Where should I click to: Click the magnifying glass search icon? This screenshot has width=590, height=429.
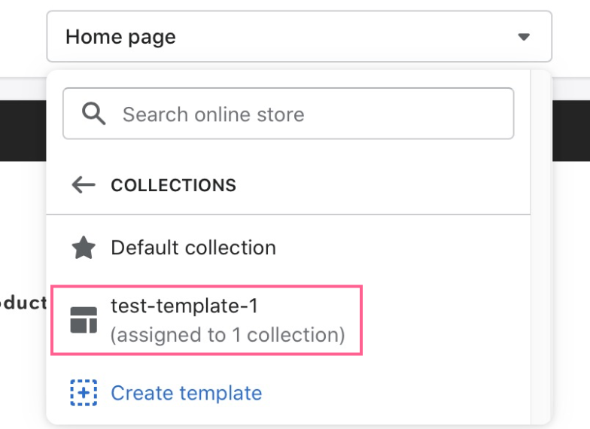point(93,114)
